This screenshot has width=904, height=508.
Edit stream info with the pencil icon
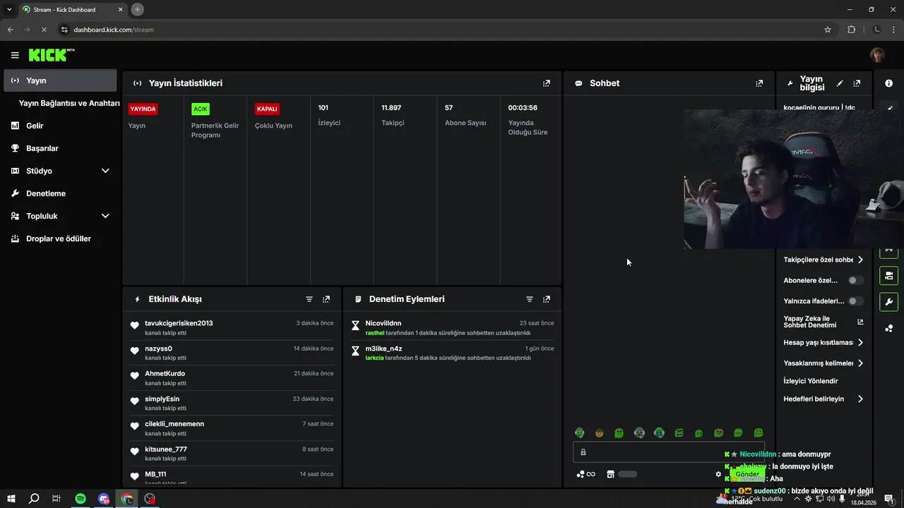(840, 83)
